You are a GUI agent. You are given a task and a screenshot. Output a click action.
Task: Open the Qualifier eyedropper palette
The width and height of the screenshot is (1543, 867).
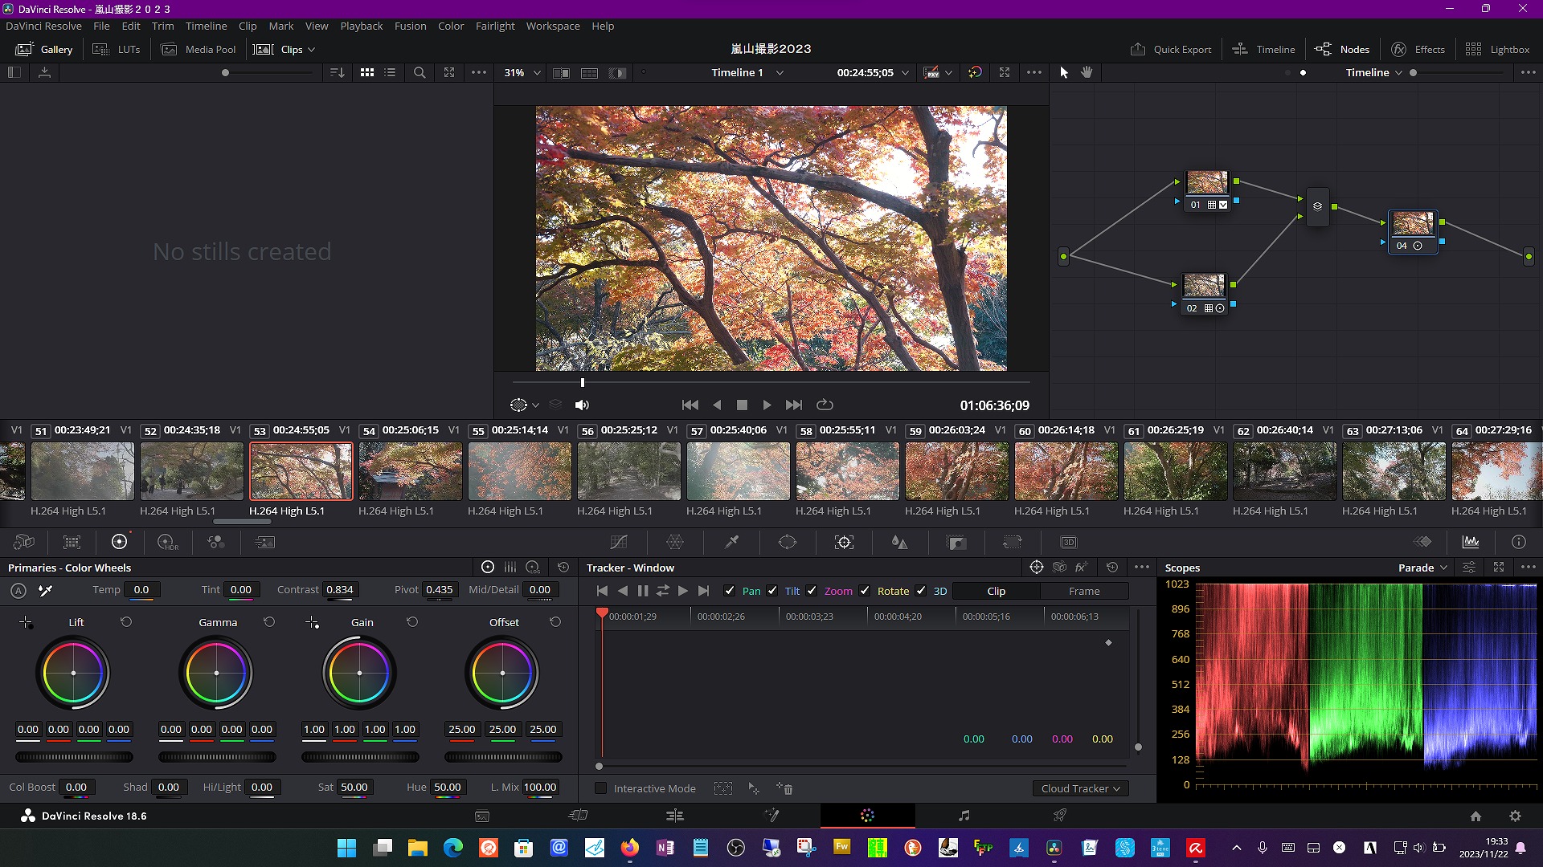tap(731, 543)
